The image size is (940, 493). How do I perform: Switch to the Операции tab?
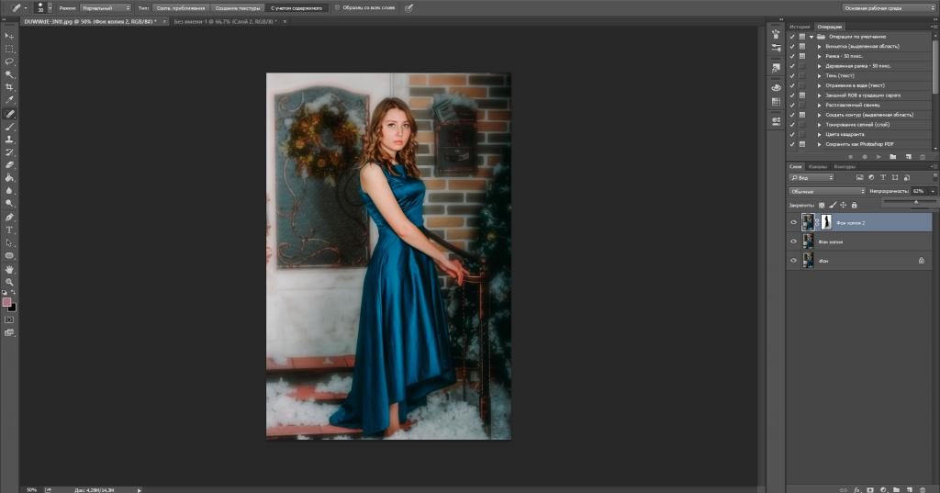pyautogui.click(x=830, y=27)
